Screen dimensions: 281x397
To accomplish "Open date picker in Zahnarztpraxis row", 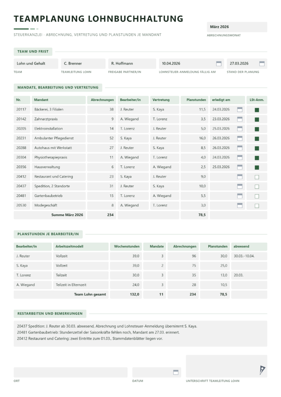I will coord(240,119).
